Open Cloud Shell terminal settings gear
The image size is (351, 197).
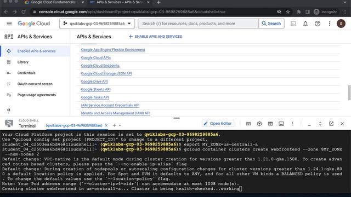[259, 124]
